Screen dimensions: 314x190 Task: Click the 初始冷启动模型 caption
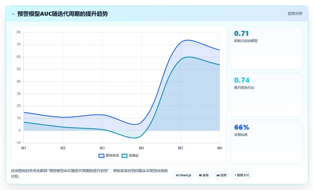point(246,41)
